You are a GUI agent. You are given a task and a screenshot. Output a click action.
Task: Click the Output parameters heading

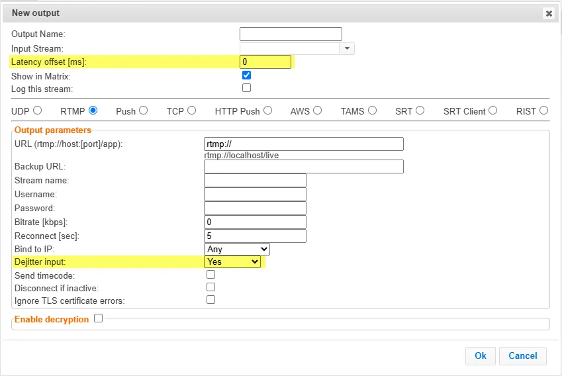coord(53,130)
